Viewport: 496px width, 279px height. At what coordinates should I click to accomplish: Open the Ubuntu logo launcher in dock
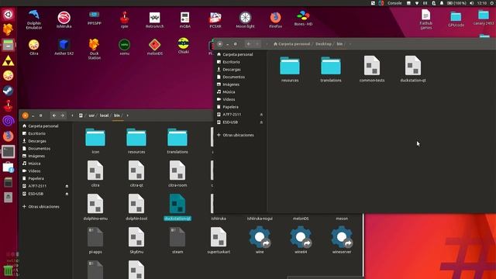pos(9,15)
